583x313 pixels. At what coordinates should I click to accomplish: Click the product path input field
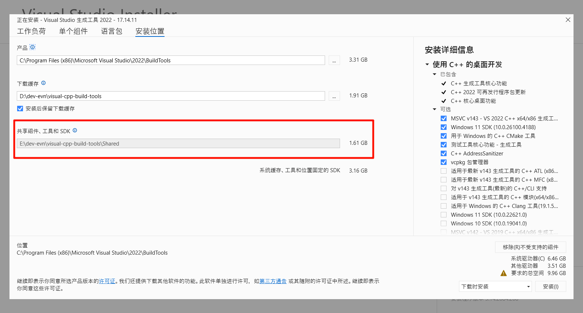[x=171, y=60]
